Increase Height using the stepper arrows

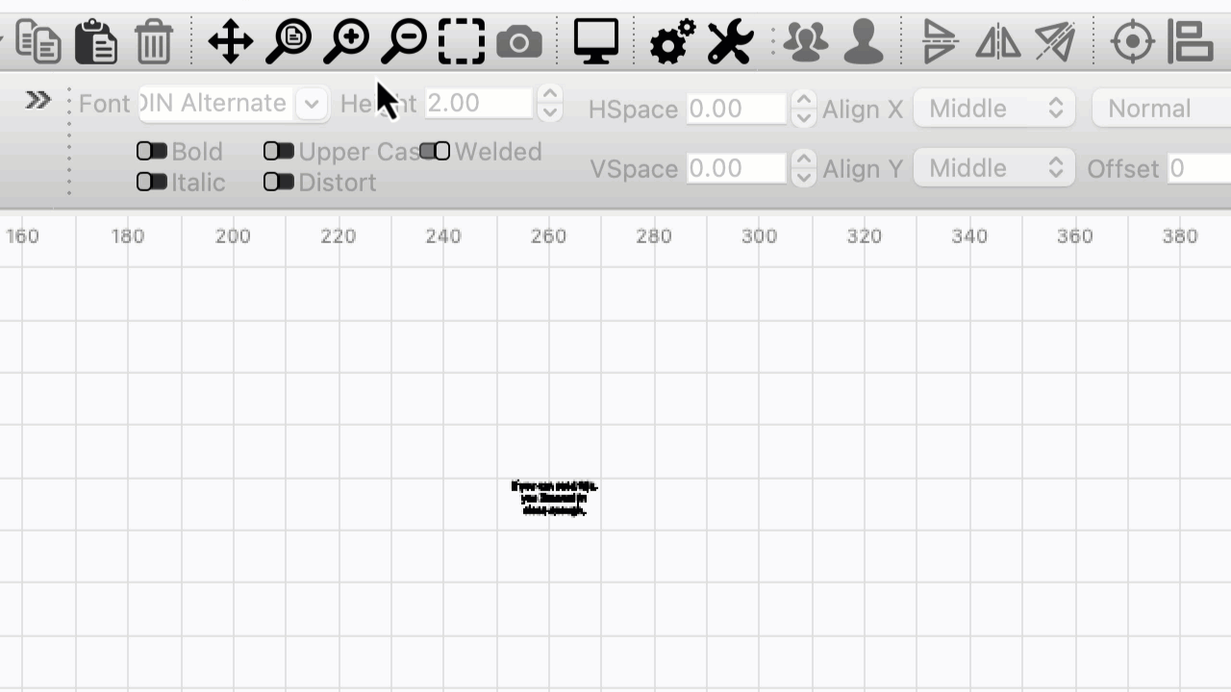(549, 96)
